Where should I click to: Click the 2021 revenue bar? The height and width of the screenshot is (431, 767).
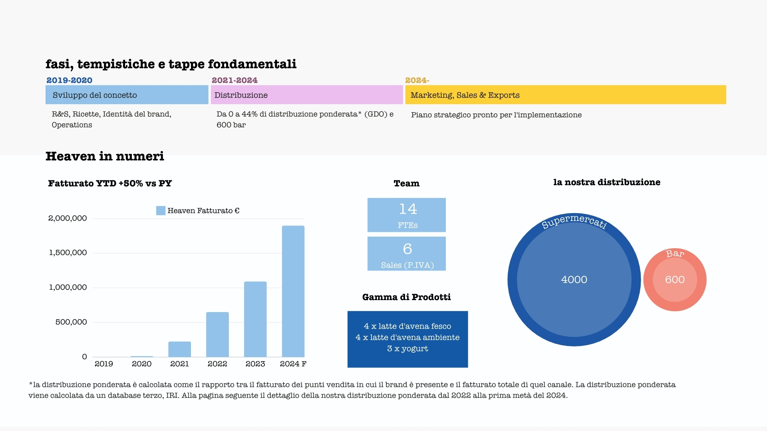pos(180,349)
